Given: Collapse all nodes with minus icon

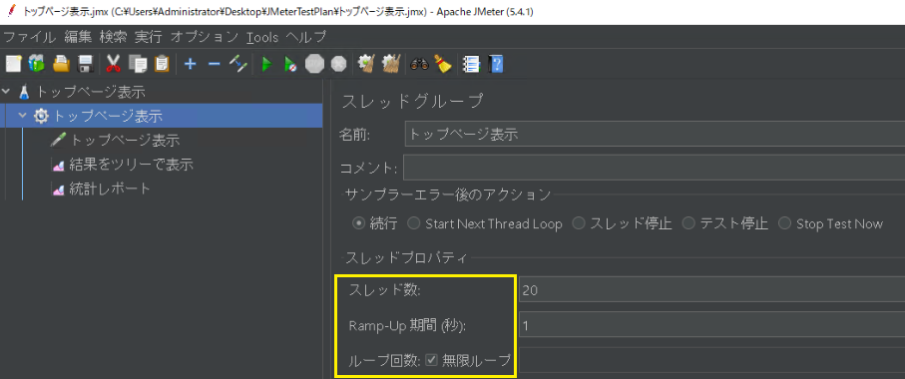Looking at the screenshot, I should 215,64.
